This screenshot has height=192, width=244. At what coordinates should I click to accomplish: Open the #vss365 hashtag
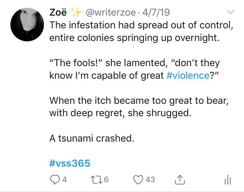70,163
